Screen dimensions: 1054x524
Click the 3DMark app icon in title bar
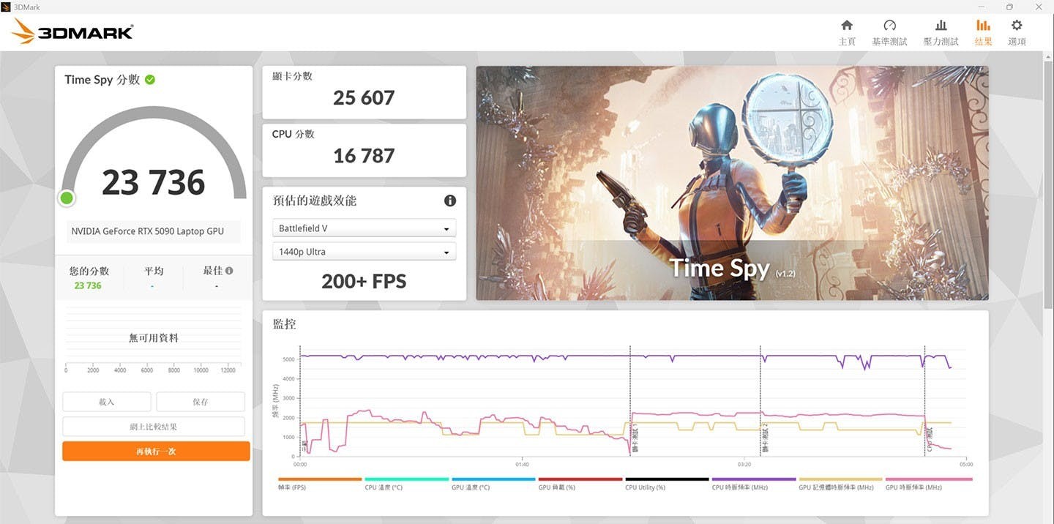pyautogui.click(x=7, y=7)
